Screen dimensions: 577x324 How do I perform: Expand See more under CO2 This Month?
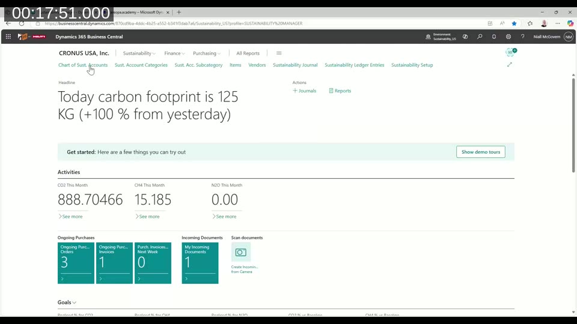tap(70, 217)
